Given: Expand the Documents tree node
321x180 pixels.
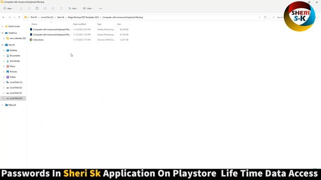Looking at the screenshot, I should pos(4,55).
